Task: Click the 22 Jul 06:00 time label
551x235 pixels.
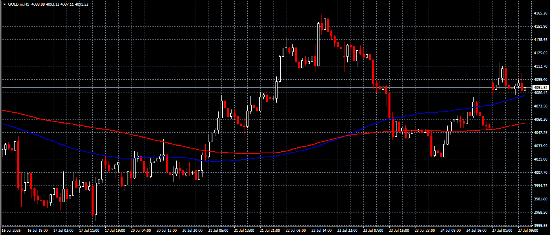Action: [x=296, y=231]
